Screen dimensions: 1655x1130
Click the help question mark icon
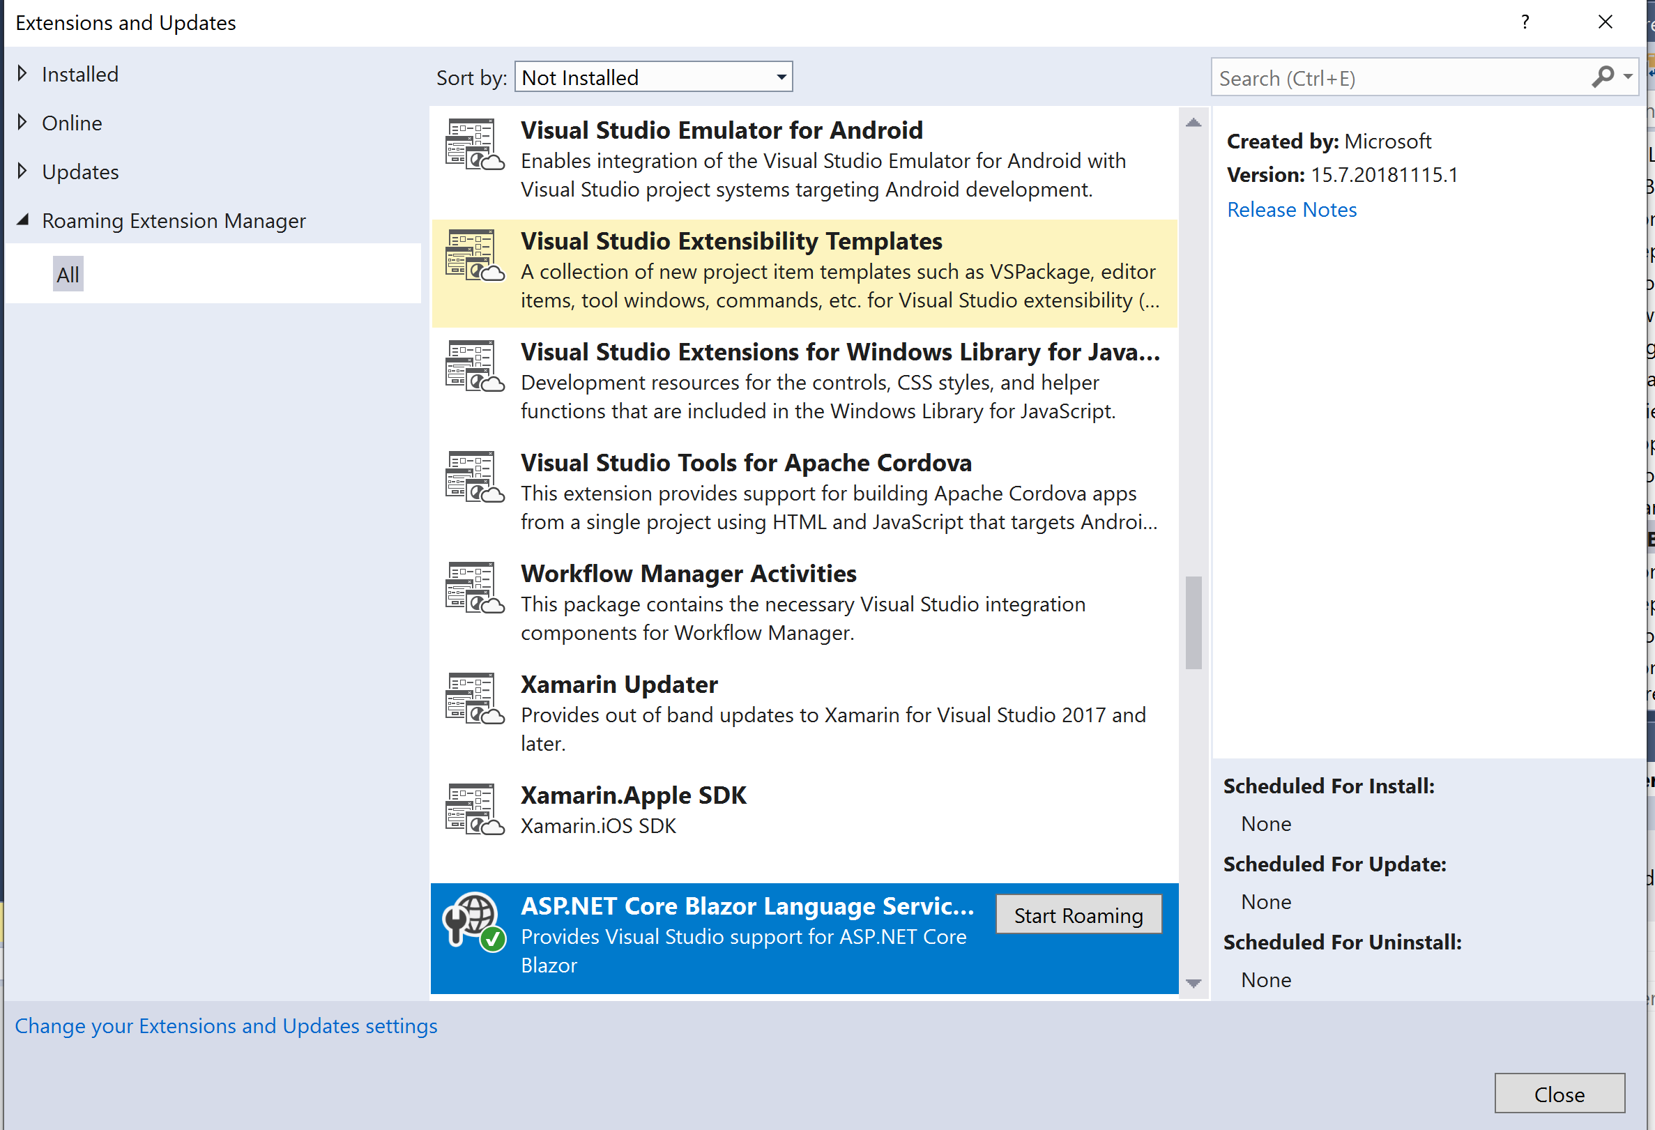tap(1525, 22)
